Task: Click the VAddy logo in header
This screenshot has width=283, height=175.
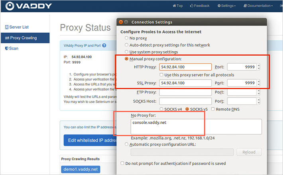Action: point(29,6)
